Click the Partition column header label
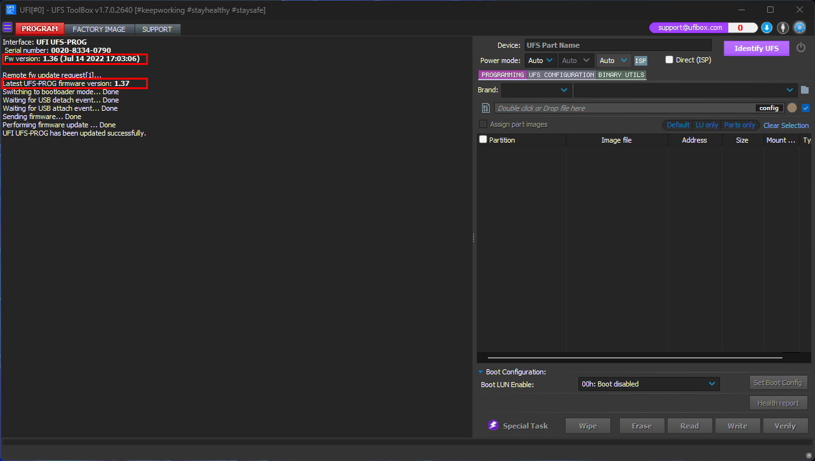 coord(502,140)
